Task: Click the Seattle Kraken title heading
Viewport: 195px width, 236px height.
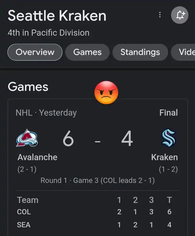Action: point(57,16)
